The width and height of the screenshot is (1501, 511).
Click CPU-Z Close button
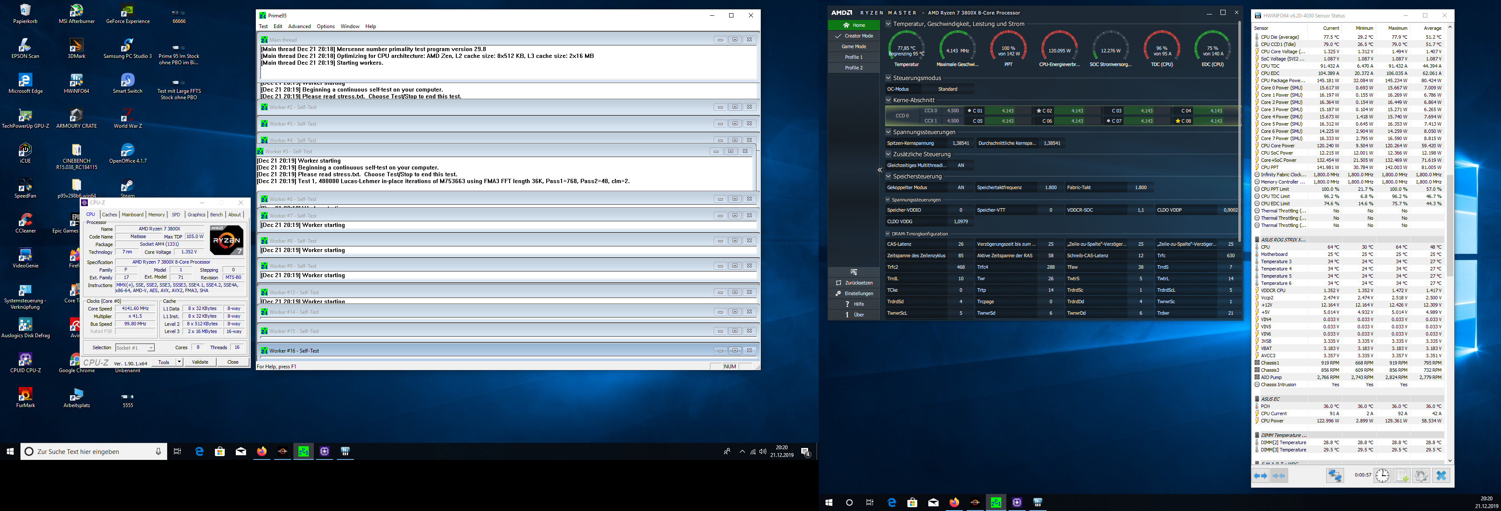232,362
